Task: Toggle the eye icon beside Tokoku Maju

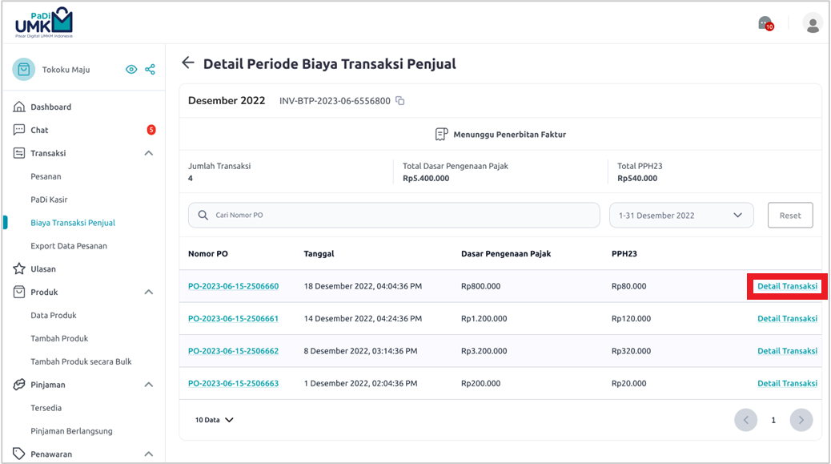Action: pyautogui.click(x=131, y=70)
